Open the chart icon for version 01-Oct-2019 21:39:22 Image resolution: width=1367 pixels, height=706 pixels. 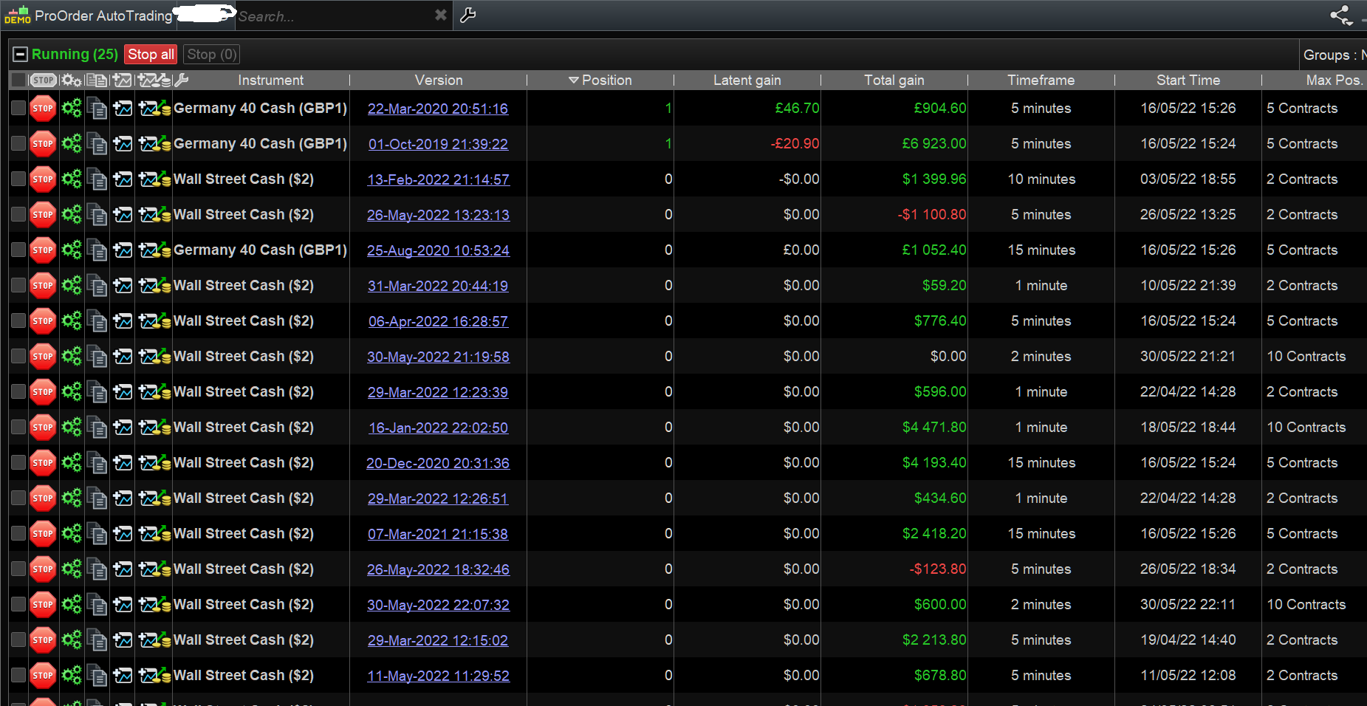point(123,144)
